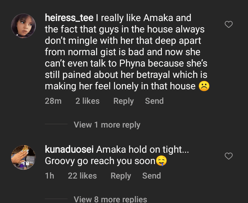248x203 pixels.
Task: Like heiress_tee's comment with the heart
Action: click(x=228, y=24)
